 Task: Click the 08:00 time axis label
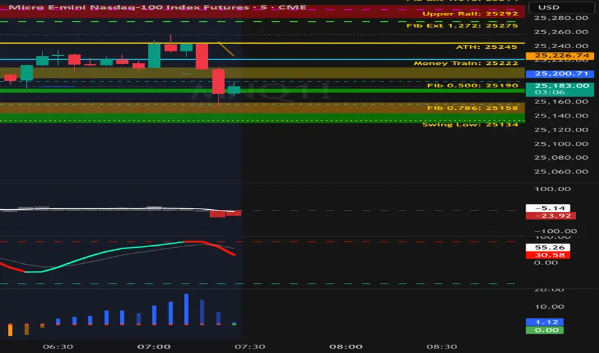tap(346, 347)
